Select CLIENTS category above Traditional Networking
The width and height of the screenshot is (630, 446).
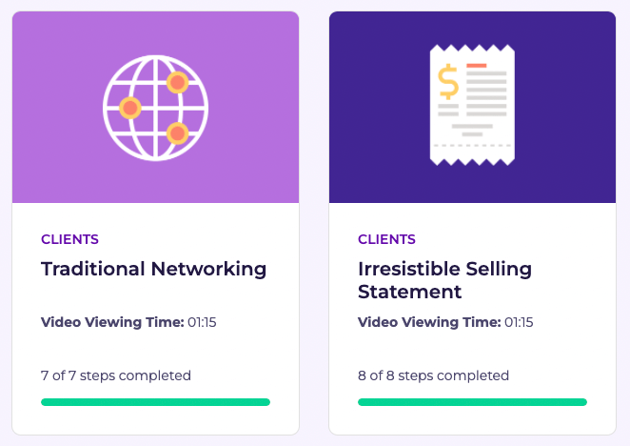pyautogui.click(x=69, y=239)
